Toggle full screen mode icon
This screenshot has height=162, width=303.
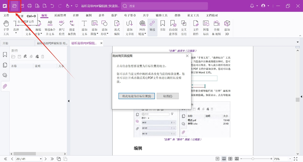point(296,159)
